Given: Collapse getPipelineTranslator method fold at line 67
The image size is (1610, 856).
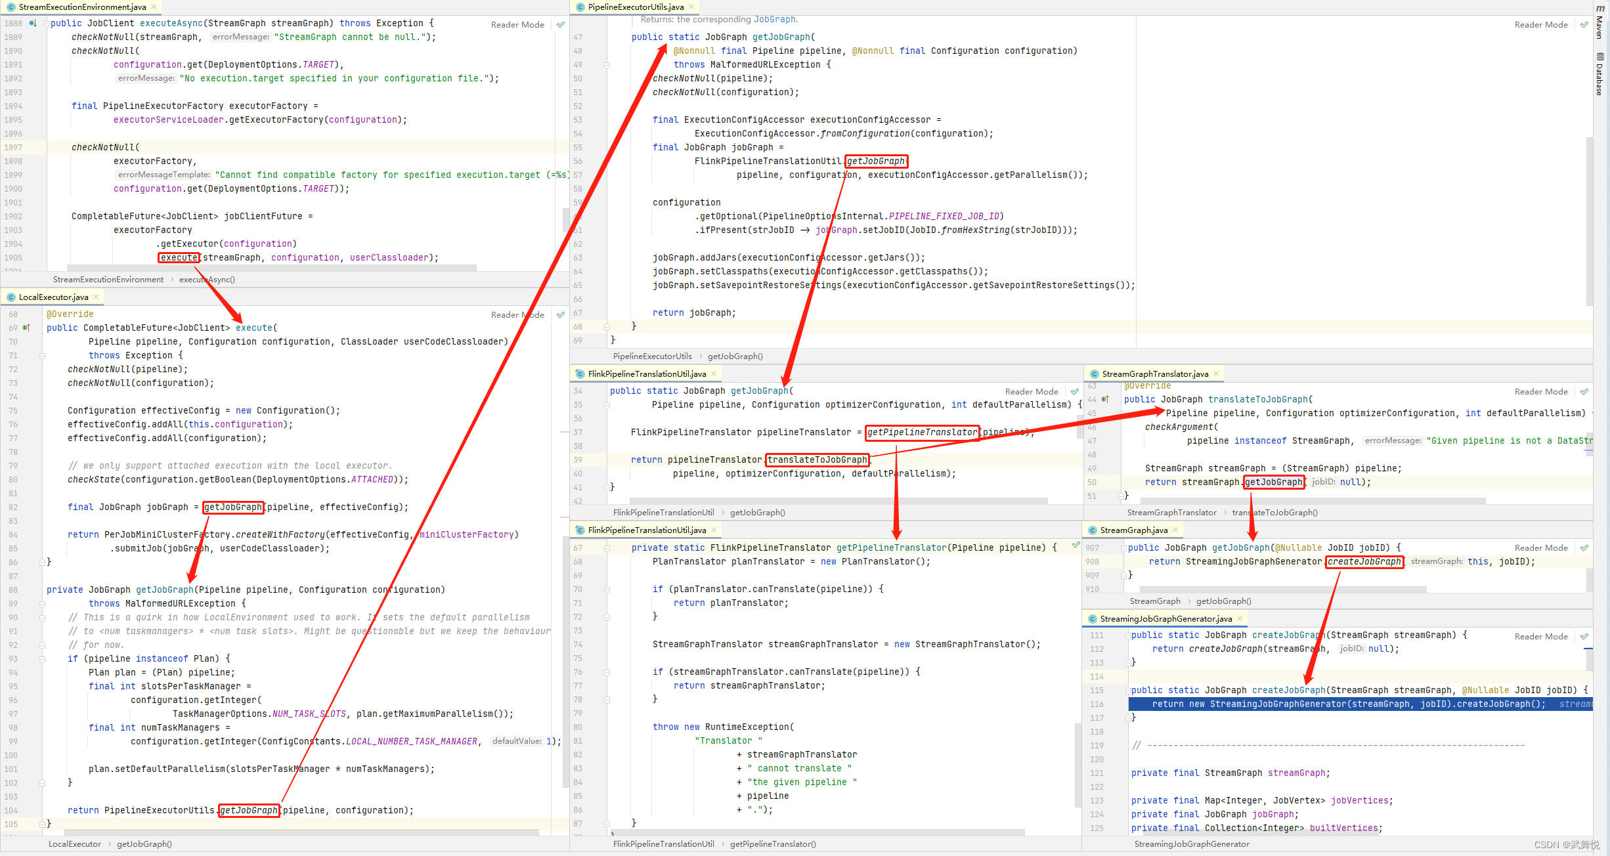Looking at the screenshot, I should click(607, 547).
